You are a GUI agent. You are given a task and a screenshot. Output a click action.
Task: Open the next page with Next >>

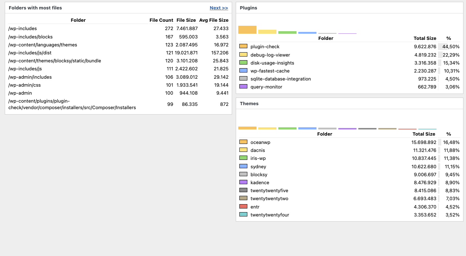(218, 8)
